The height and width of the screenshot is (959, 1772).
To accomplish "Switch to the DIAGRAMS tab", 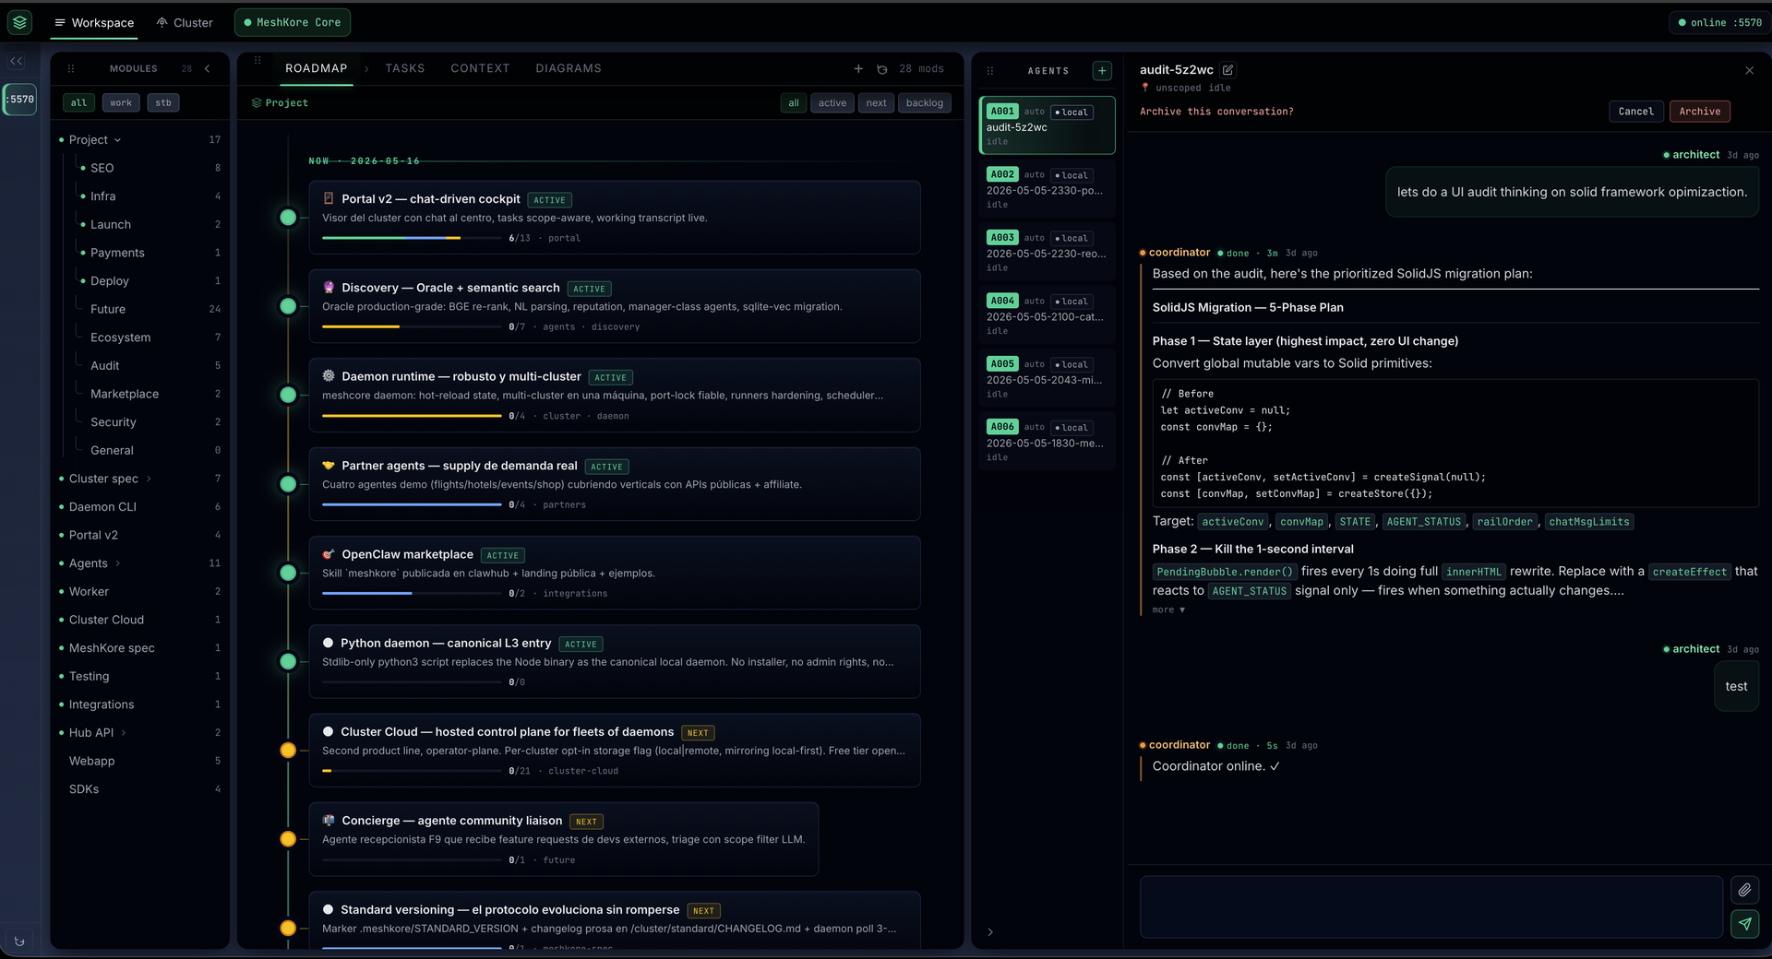I will coord(569,68).
